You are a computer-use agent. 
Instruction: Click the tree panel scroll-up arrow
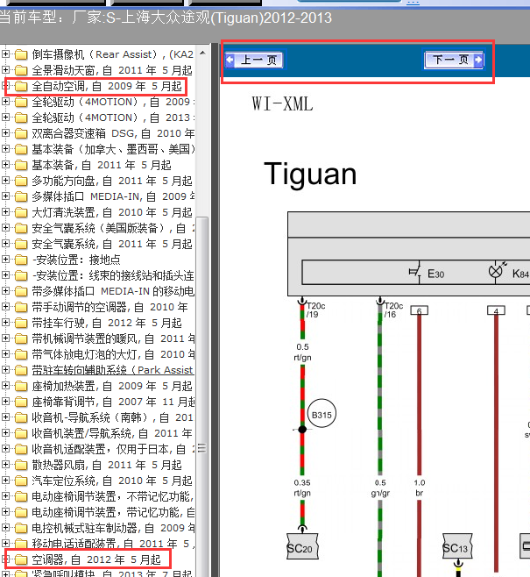tap(202, 53)
